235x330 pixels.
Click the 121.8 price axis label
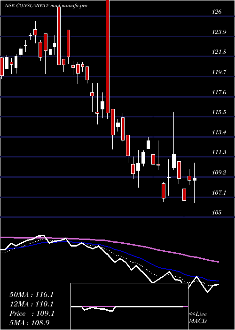(219, 52)
